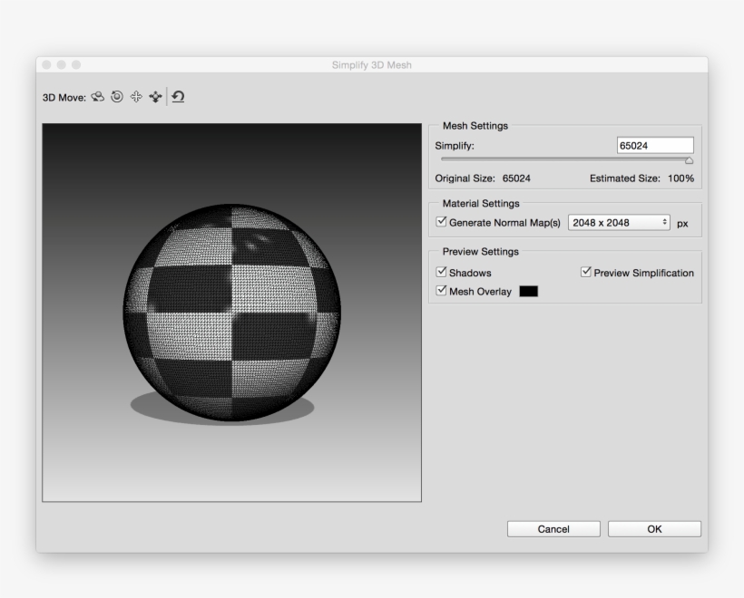The width and height of the screenshot is (744, 598).
Task: Click the Simplify slider handle
Action: pyautogui.click(x=690, y=159)
